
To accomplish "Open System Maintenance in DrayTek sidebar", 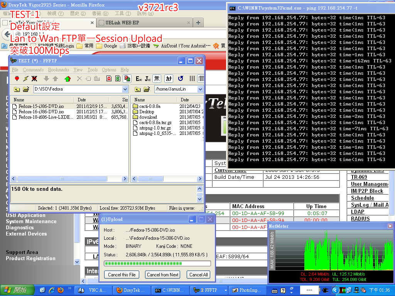I will [31, 222].
